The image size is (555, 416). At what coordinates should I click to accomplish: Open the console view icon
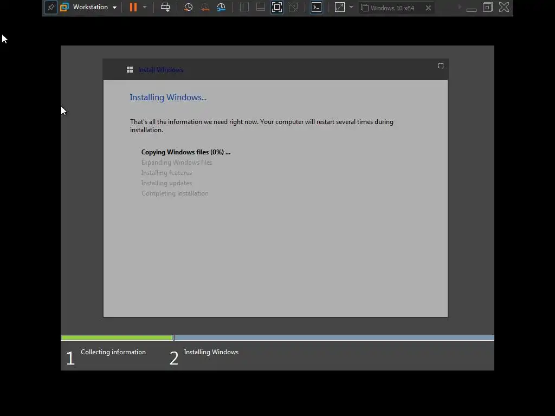coord(317,7)
